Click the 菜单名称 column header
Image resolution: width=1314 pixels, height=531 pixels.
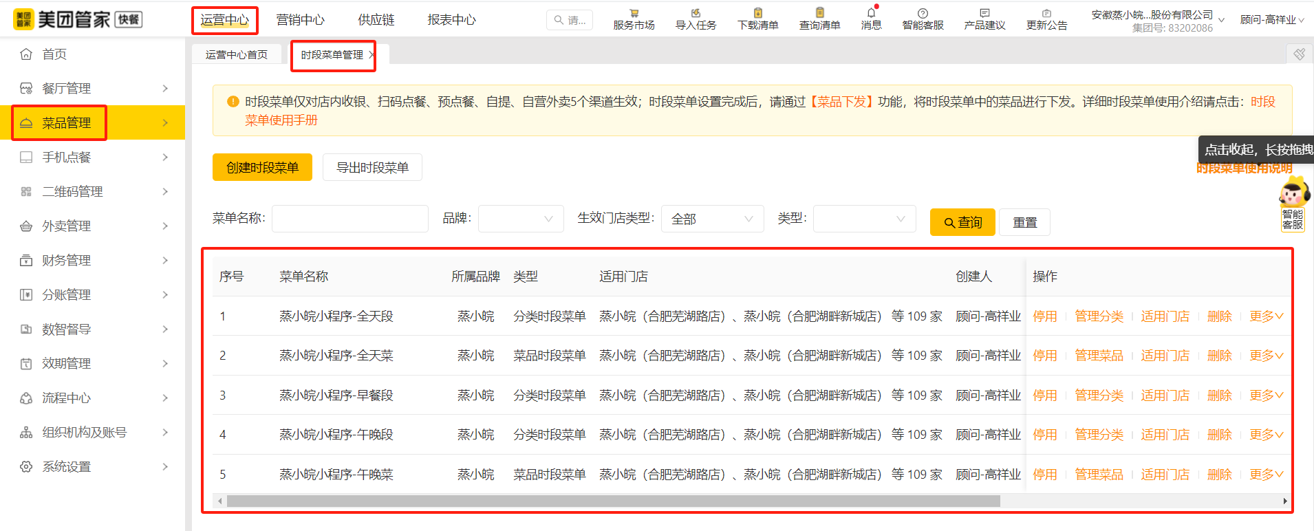[x=303, y=277]
